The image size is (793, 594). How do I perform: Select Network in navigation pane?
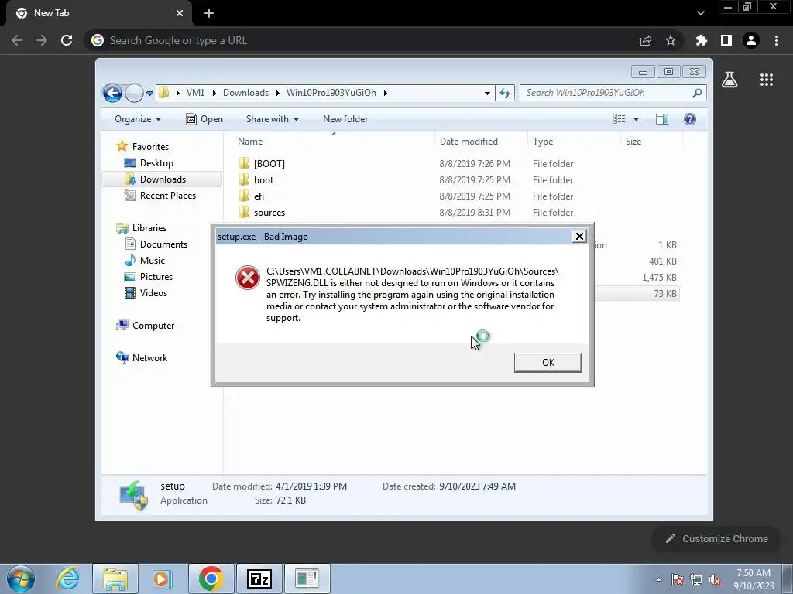pos(149,357)
